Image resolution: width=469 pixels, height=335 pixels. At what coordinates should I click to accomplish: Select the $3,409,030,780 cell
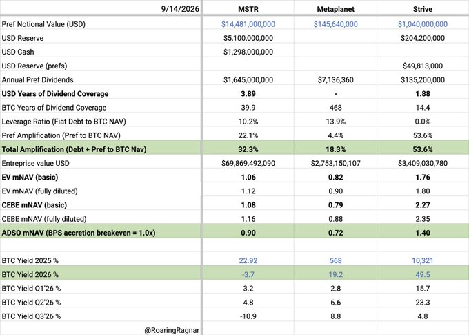coord(423,163)
